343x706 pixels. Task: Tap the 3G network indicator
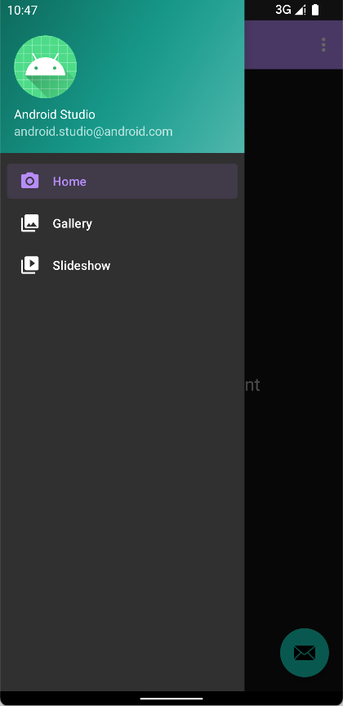tap(283, 10)
